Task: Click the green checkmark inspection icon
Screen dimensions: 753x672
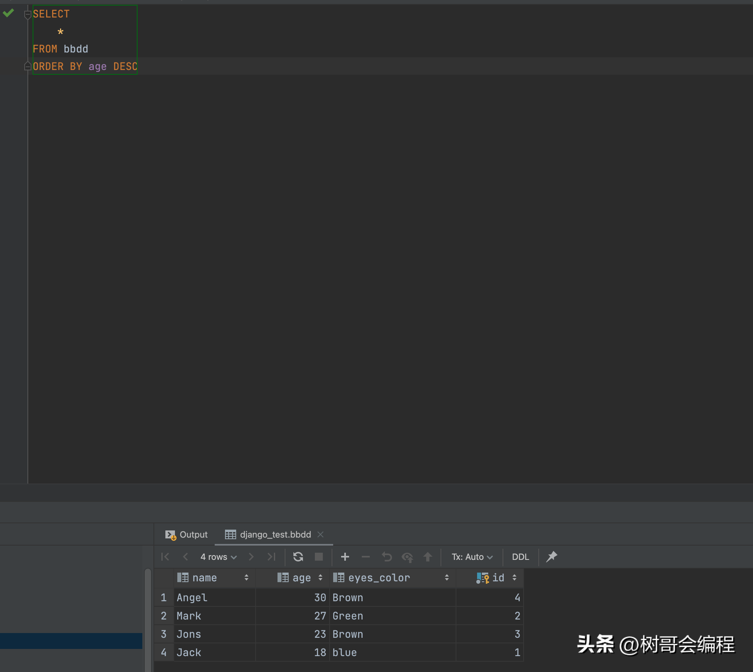Action: tap(8, 13)
